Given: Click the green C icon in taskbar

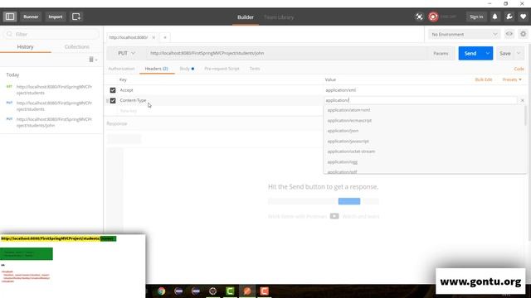Looking at the screenshot, I should tap(230, 291).
